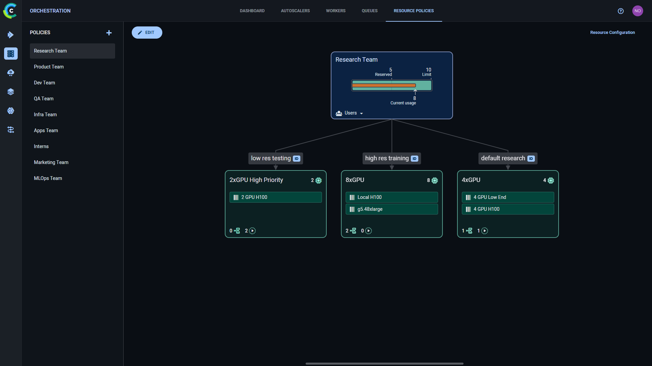The image size is (652, 366).
Task: Click the 8xGPU card title
Action: [x=355, y=180]
